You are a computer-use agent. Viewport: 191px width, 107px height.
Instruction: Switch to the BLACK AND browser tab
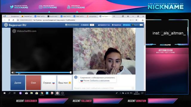(53, 16)
